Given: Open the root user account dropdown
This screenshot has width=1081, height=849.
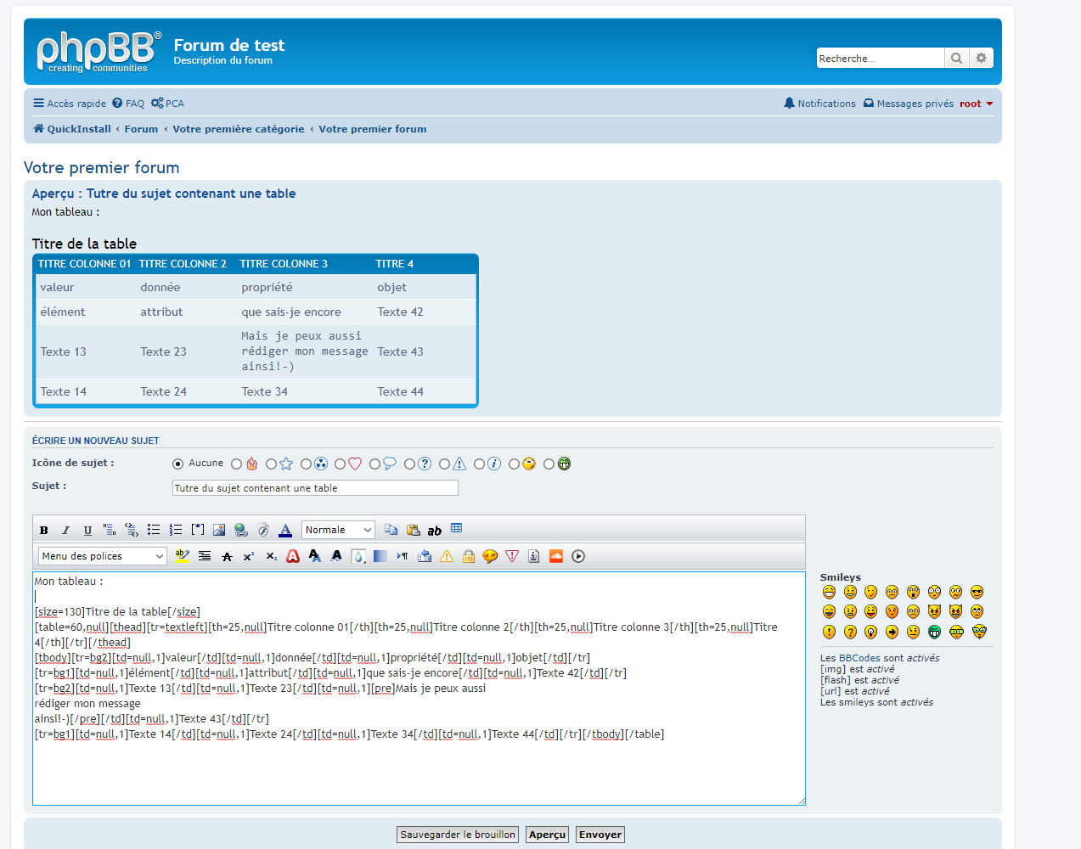Looking at the screenshot, I should [x=977, y=104].
